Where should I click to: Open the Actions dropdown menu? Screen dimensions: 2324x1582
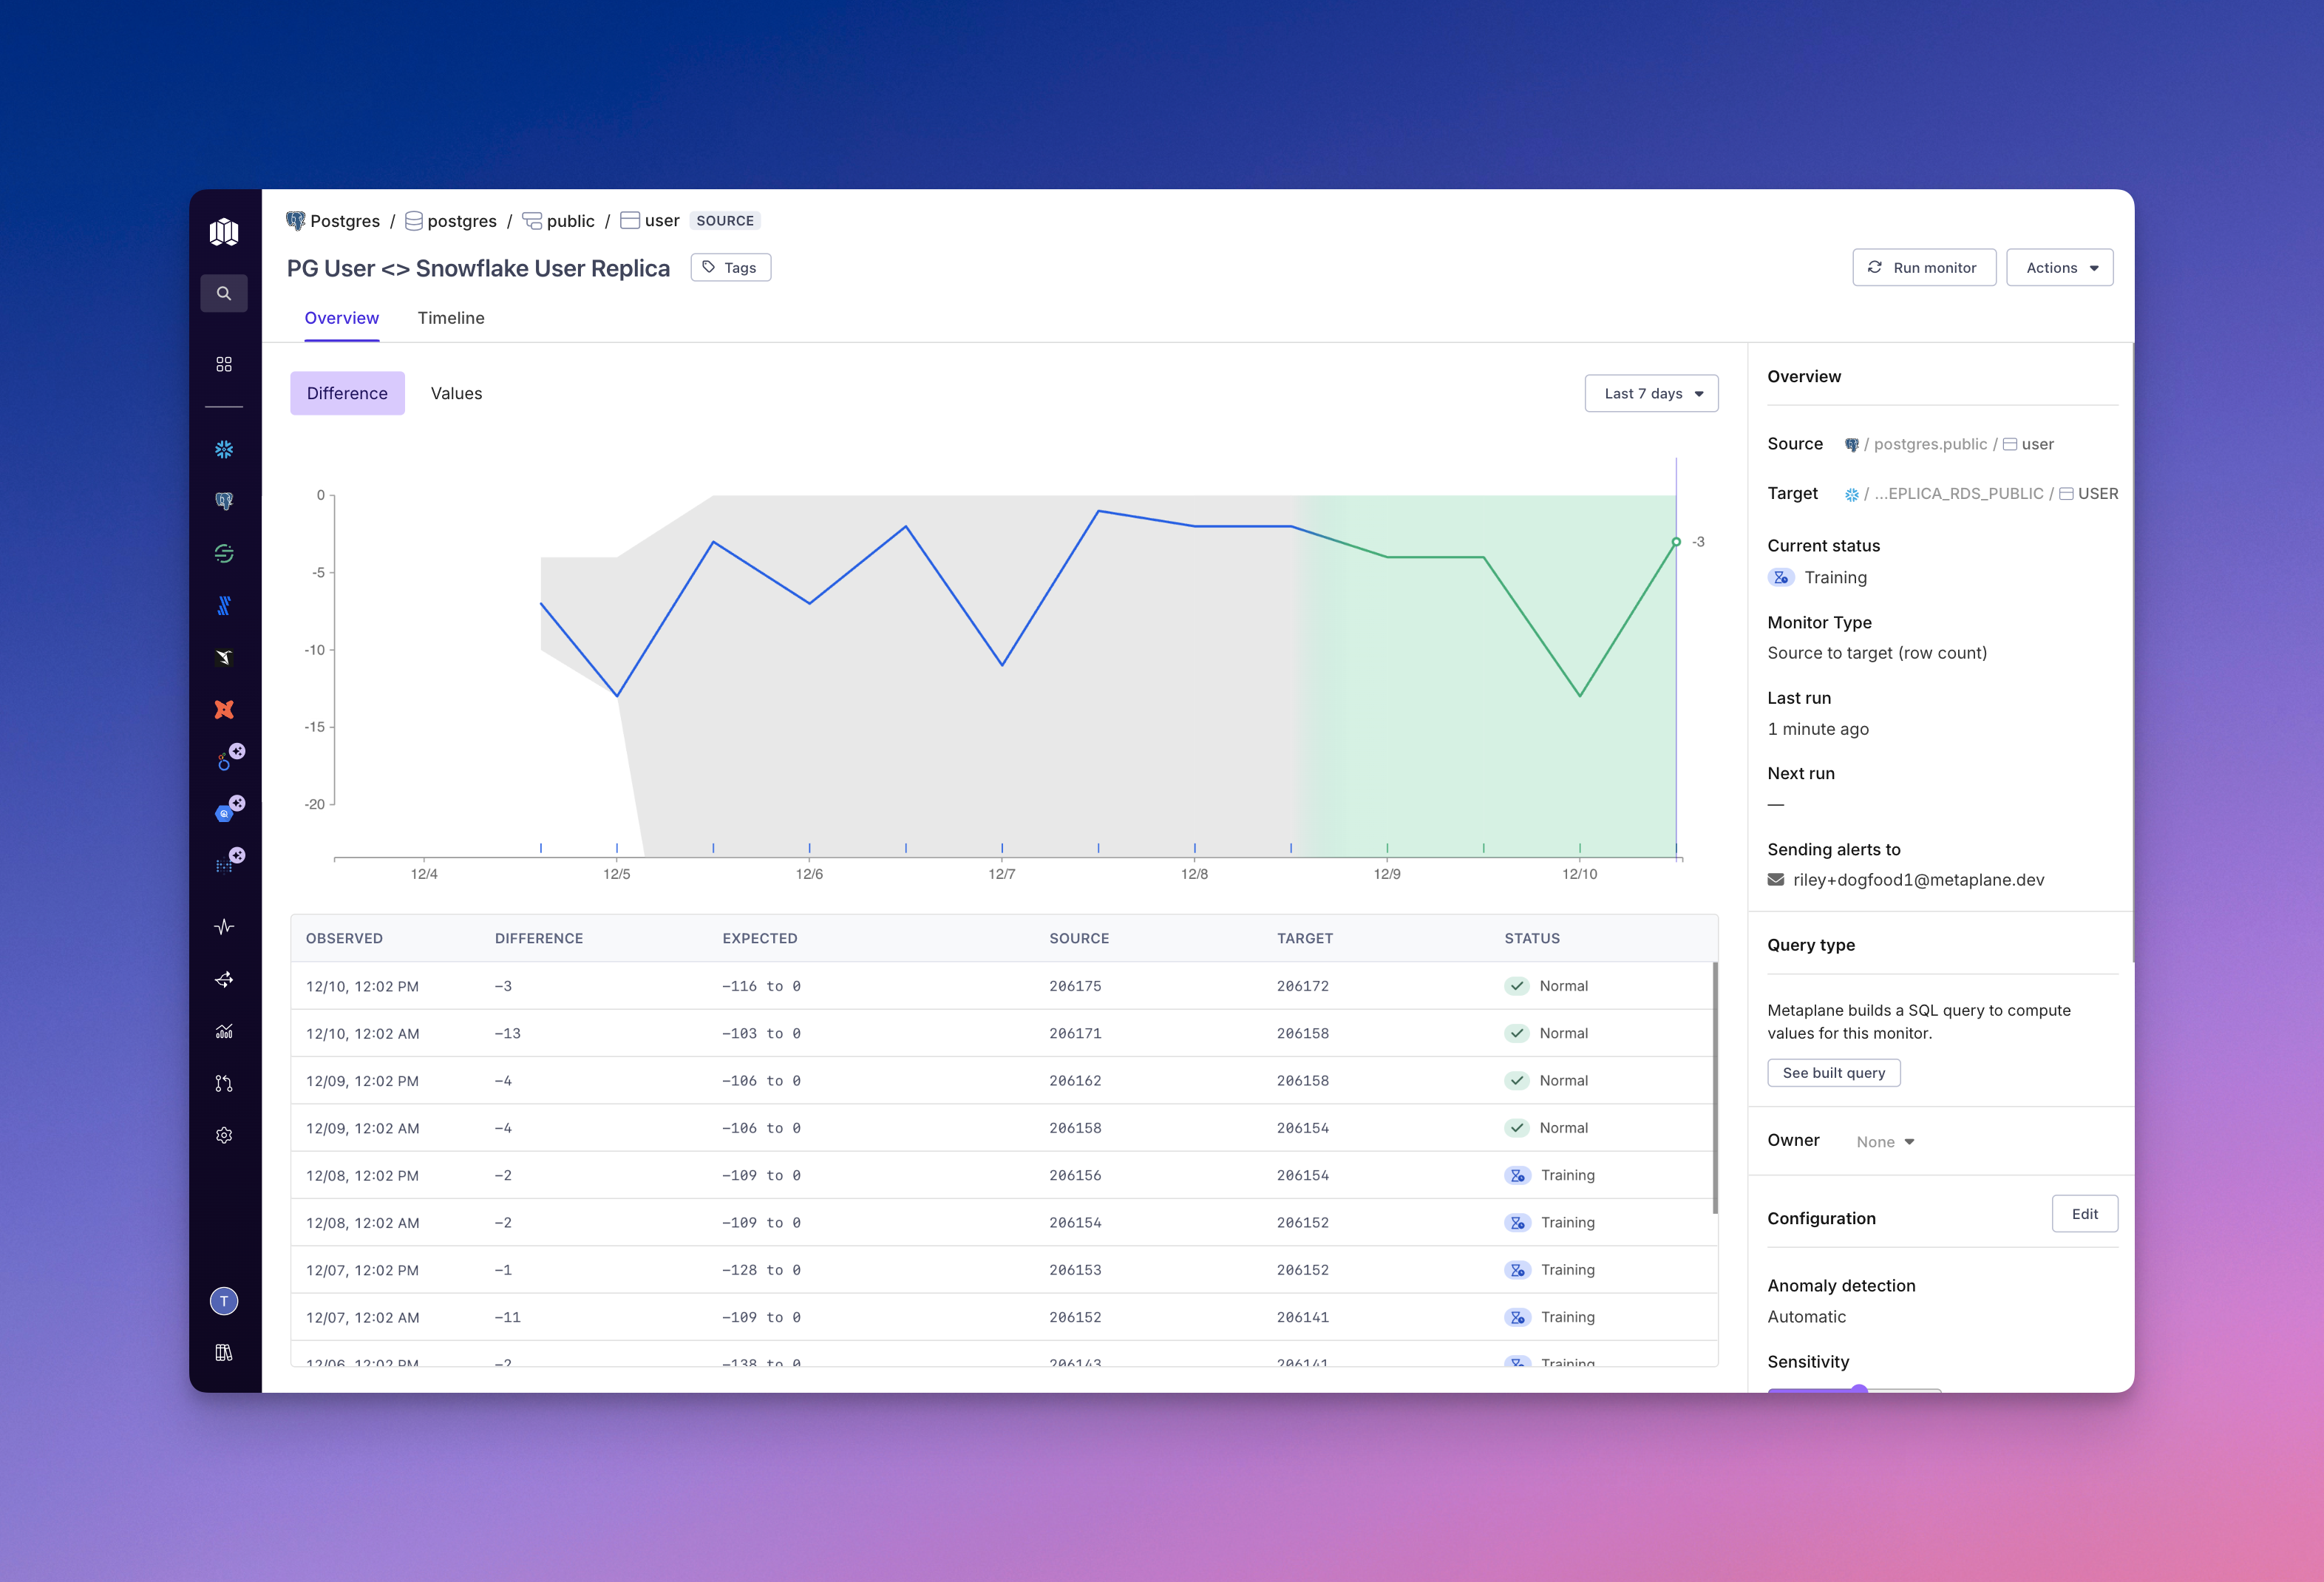(2060, 268)
